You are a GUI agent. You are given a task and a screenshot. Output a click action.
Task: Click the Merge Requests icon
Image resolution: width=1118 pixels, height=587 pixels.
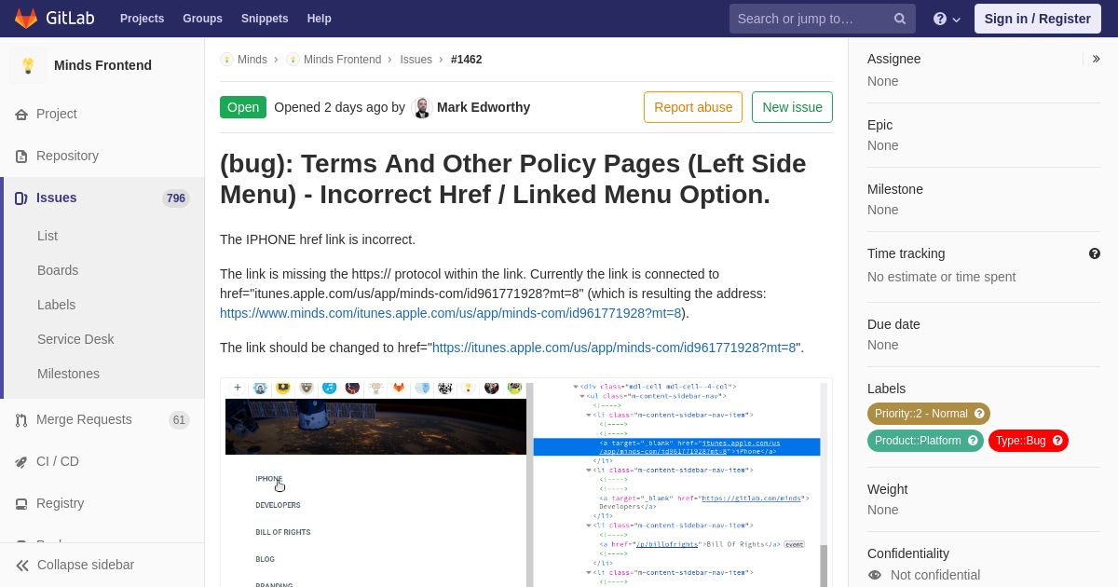pos(21,420)
